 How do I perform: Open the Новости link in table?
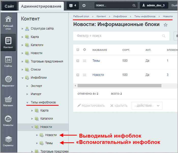pos(98,75)
